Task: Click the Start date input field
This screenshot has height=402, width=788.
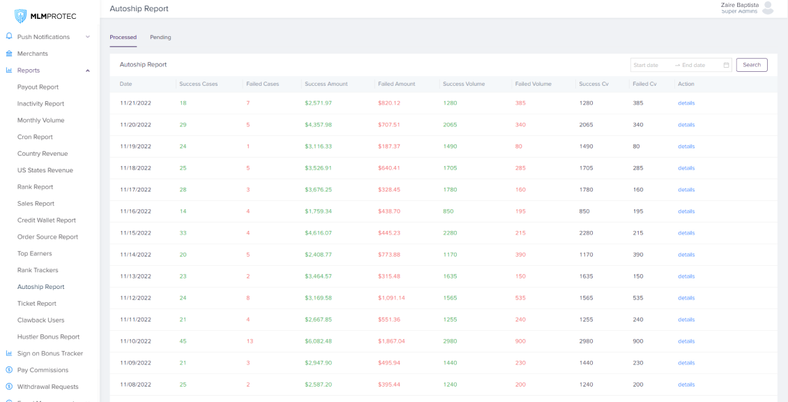Action: coord(649,65)
